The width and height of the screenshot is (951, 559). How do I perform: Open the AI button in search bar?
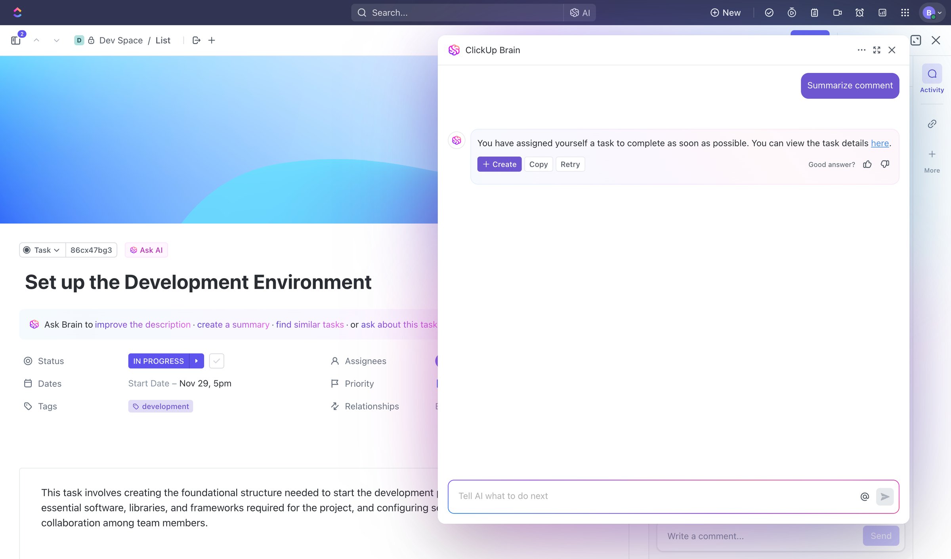(x=580, y=13)
